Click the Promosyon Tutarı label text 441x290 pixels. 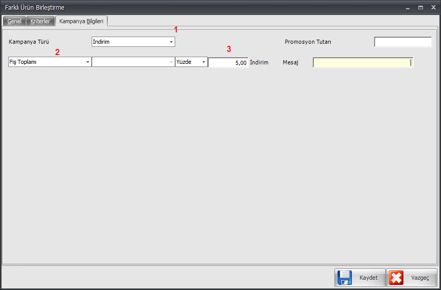pos(308,42)
